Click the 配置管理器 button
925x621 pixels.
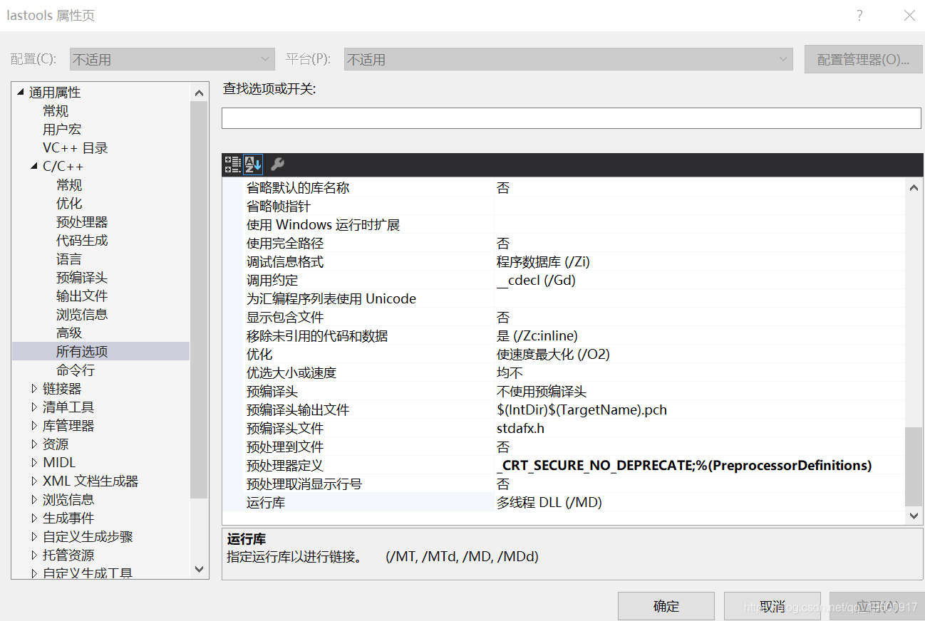click(x=863, y=59)
